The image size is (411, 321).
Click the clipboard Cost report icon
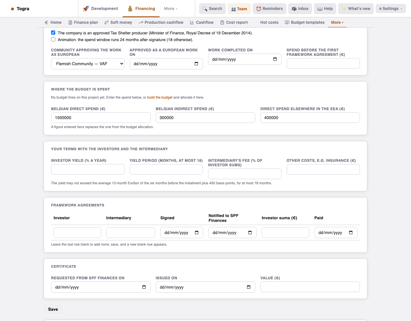tap(222, 22)
